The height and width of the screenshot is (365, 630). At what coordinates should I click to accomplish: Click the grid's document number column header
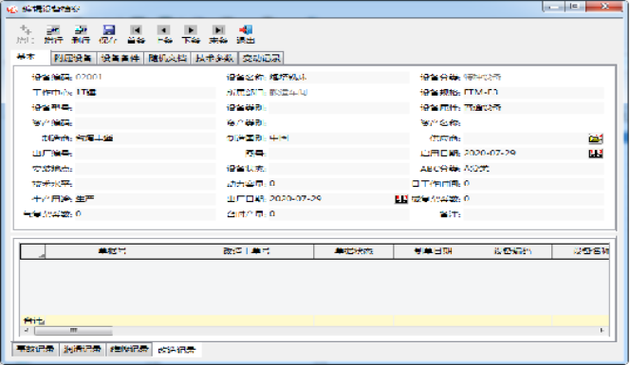(x=112, y=251)
